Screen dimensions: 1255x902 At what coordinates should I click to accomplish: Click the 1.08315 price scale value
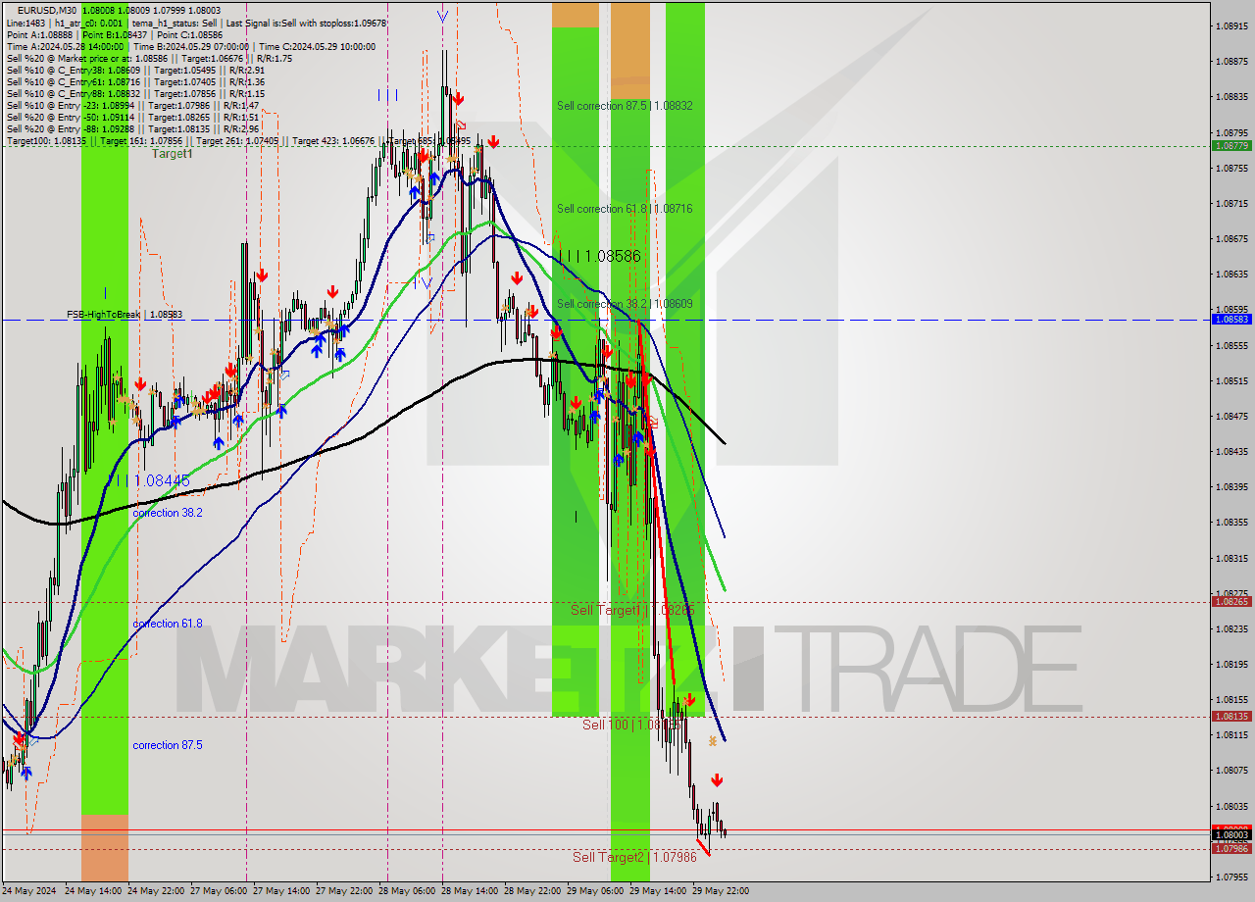(x=1231, y=559)
